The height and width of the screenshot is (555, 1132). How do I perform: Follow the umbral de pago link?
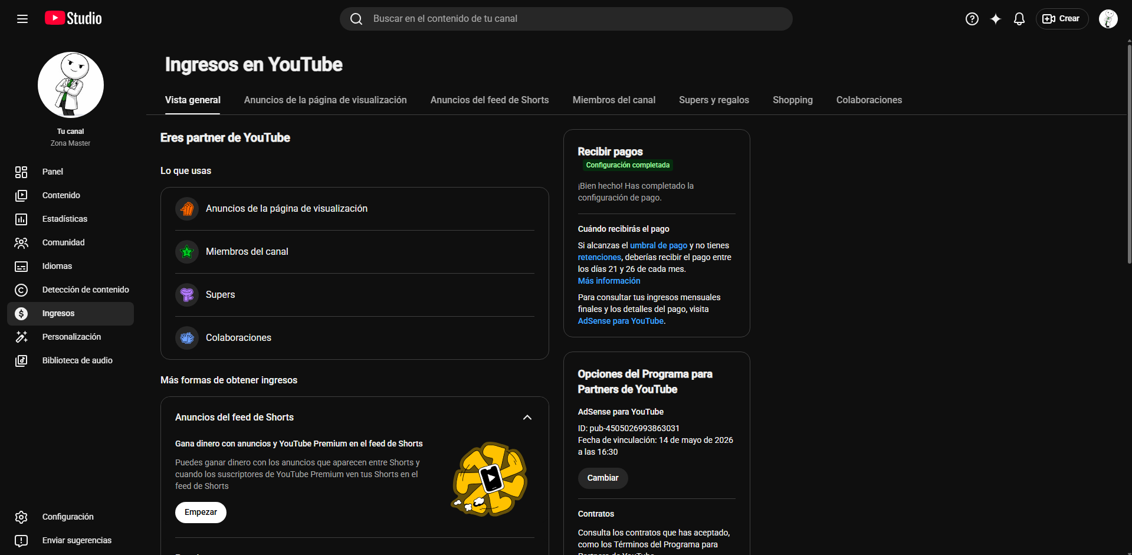(x=659, y=245)
